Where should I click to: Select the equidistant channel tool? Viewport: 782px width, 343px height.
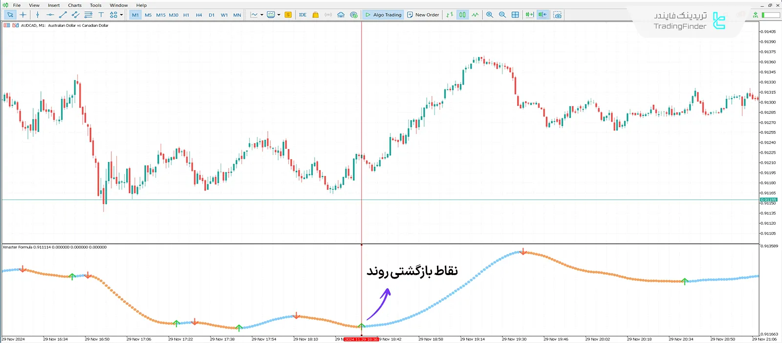point(75,15)
